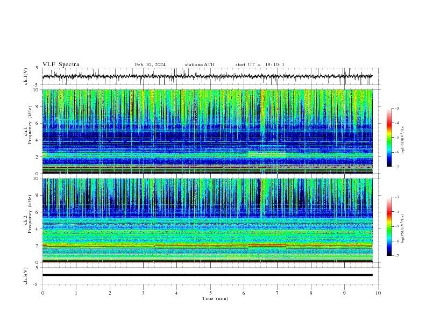Click time axis tick label '2'
This screenshot has height=329, width=426.
click(x=110, y=293)
